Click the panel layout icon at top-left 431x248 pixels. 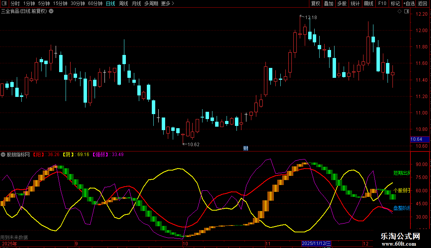click(4, 3)
